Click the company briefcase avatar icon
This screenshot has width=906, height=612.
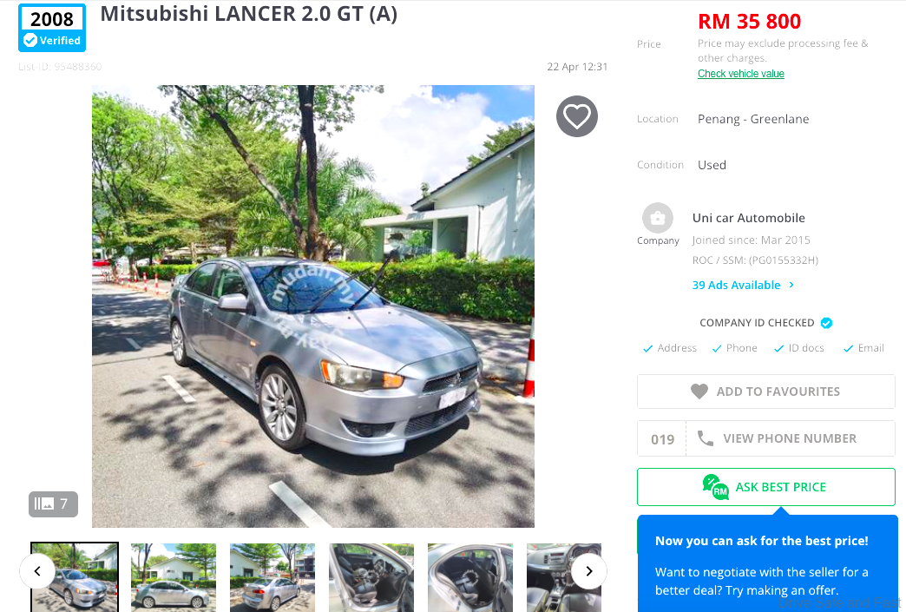click(x=658, y=218)
